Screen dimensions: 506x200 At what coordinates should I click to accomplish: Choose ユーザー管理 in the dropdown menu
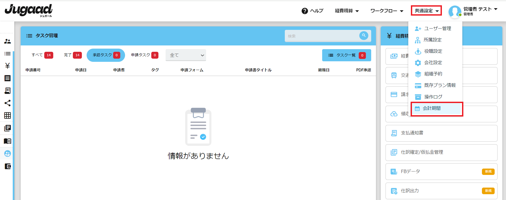pyautogui.click(x=437, y=29)
